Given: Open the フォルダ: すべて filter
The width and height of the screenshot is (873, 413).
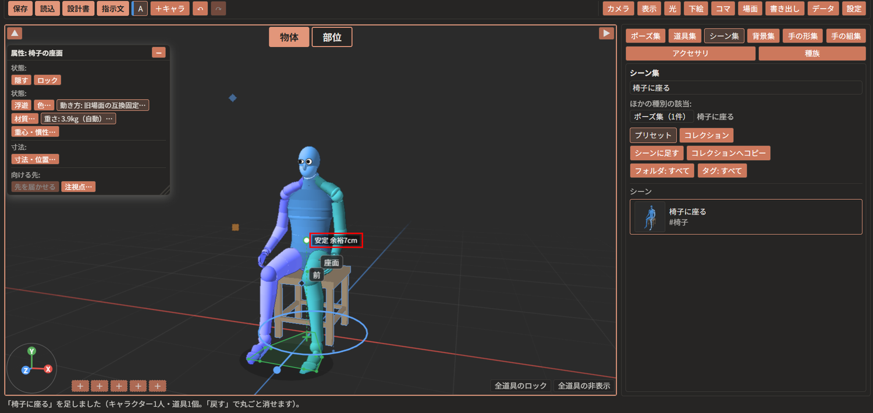Looking at the screenshot, I should tap(662, 171).
